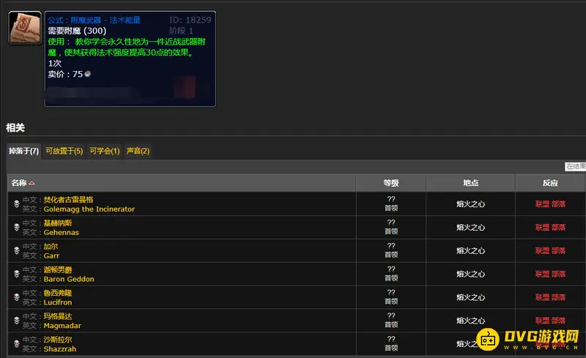Click 熔火之心 location in Magmadar row
This screenshot has width=586, height=358.
coord(470,321)
